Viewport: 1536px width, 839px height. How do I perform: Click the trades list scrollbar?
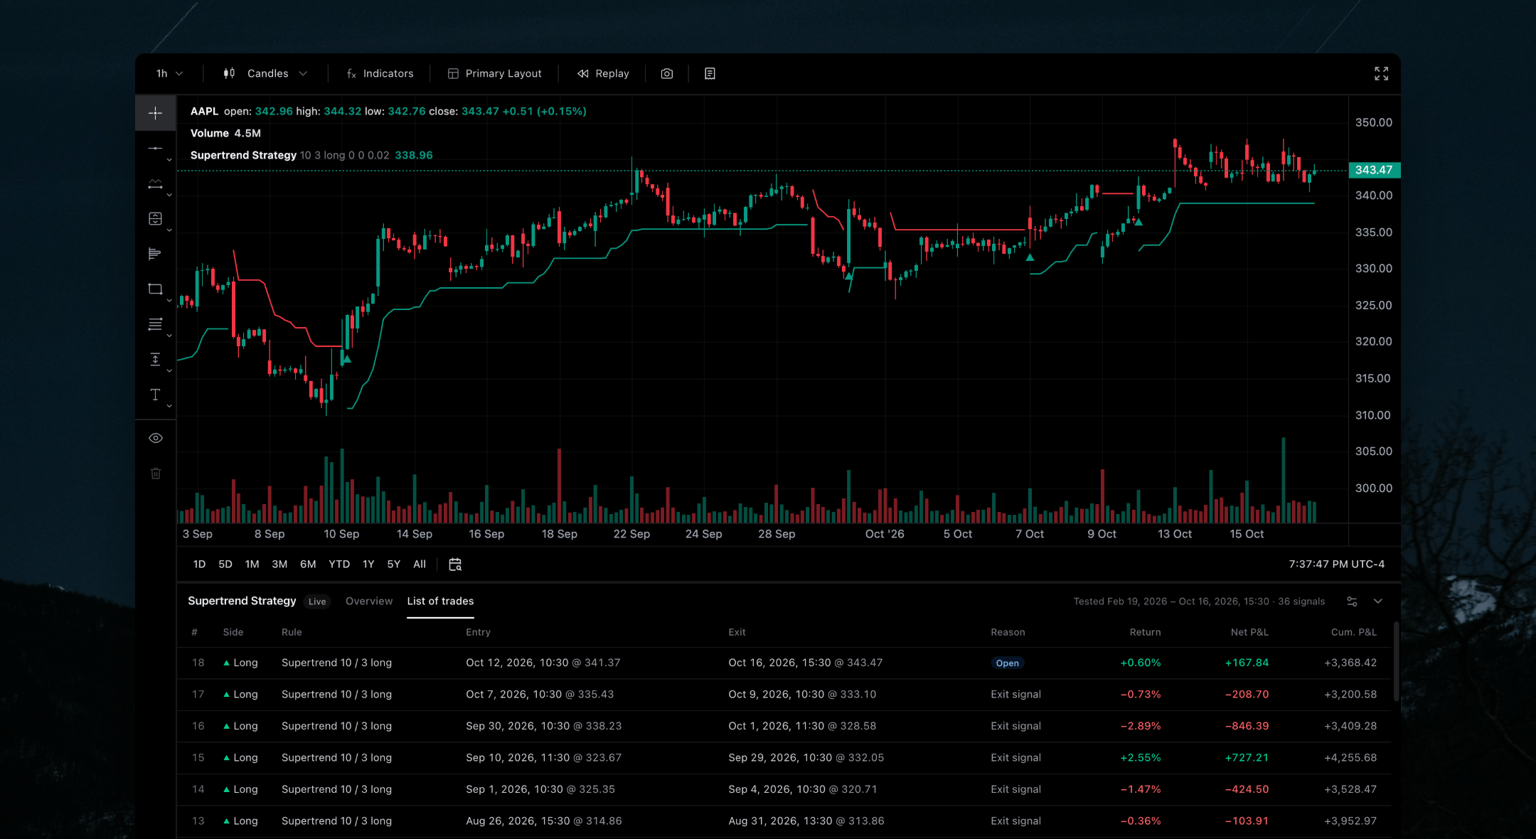1397,662
